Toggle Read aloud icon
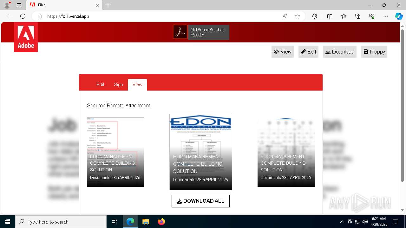Image resolution: width=406 pixels, height=228 pixels. pos(285,16)
